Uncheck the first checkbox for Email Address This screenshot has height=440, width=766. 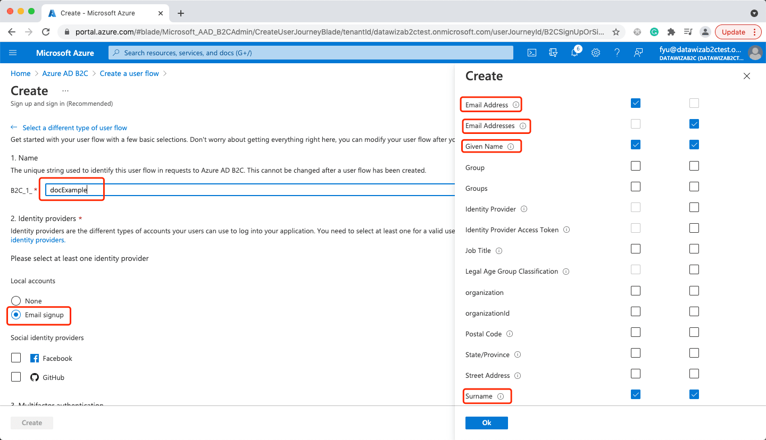point(636,103)
